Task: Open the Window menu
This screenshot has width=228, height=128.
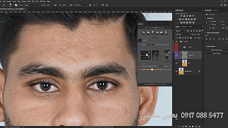Action: tap(43, 1)
